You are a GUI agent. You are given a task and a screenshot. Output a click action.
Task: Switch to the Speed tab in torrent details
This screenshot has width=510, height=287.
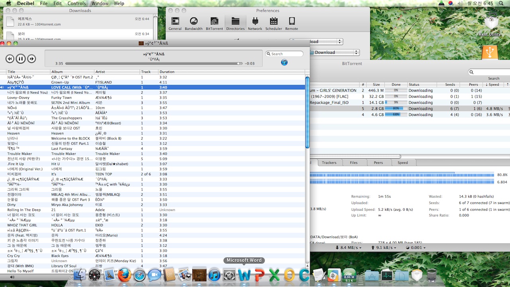(x=403, y=163)
